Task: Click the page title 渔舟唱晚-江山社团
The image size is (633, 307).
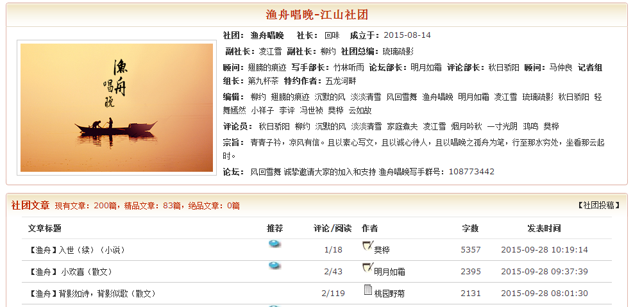Action: 317,15
